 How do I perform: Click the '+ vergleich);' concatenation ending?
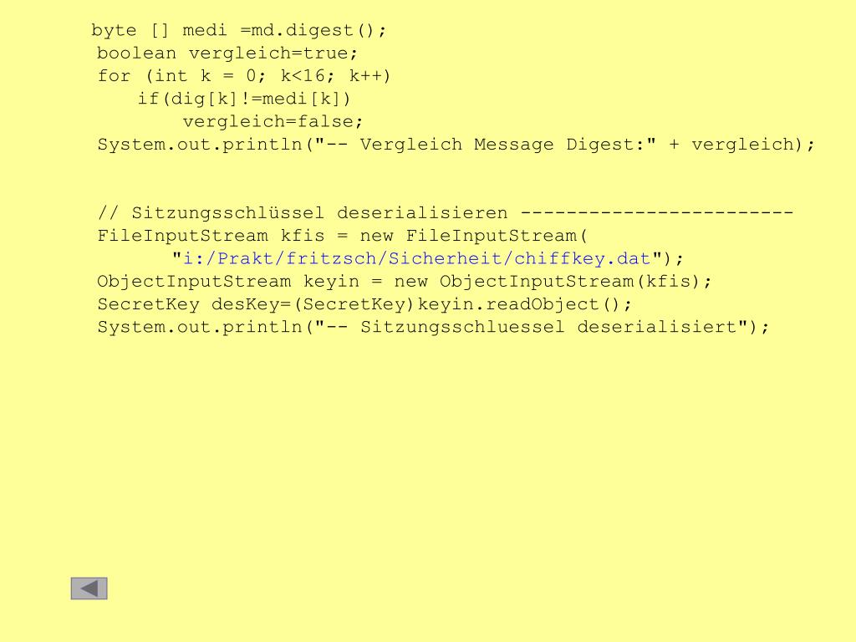pyautogui.click(x=741, y=145)
